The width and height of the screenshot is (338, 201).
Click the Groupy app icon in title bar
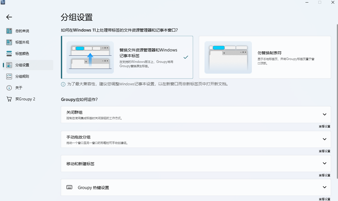[3, 2]
